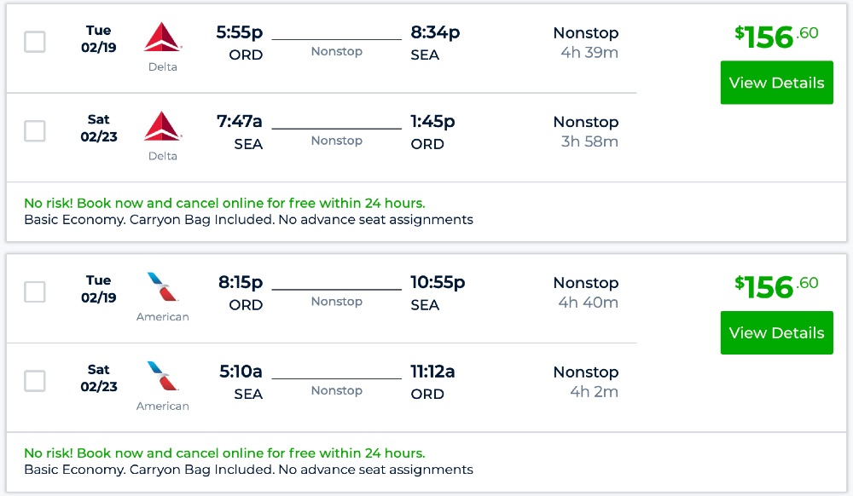Open View Details for the American itinerary
Screen dimensions: 853x496
(x=776, y=332)
